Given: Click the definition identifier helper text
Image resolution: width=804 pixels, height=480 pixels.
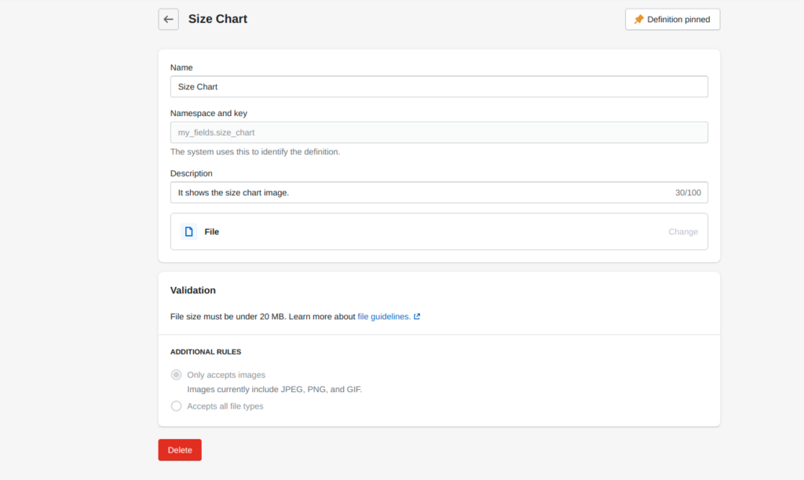Looking at the screenshot, I should pos(254,151).
